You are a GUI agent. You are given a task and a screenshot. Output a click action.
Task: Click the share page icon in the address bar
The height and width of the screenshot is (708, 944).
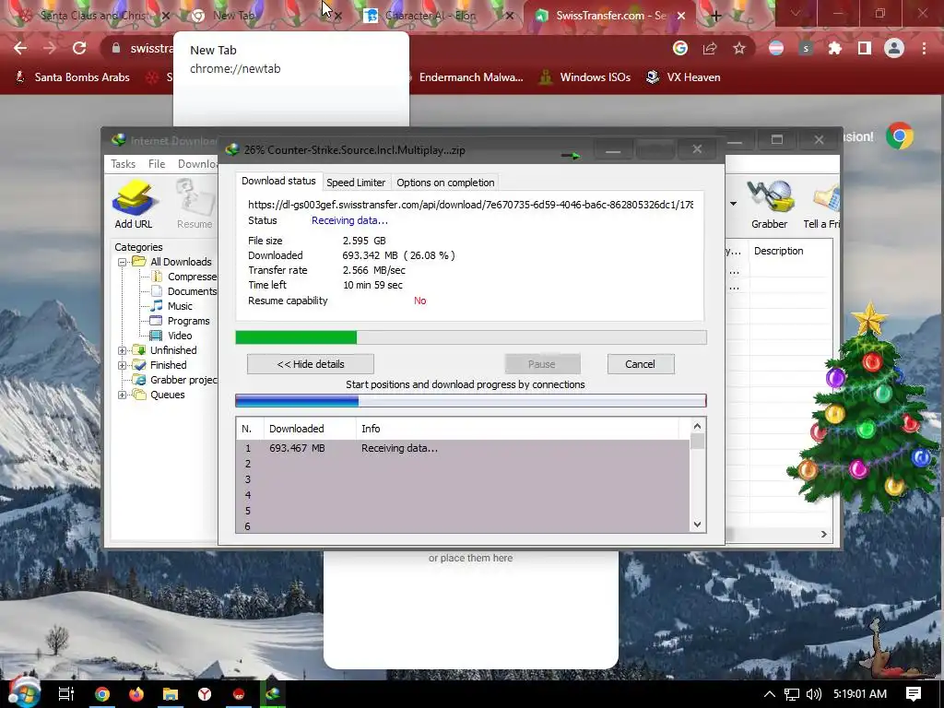point(710,48)
